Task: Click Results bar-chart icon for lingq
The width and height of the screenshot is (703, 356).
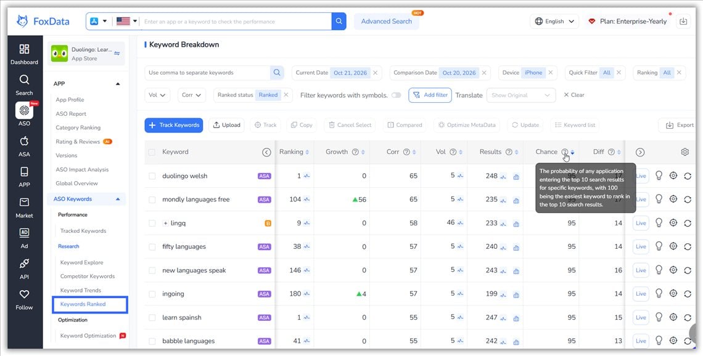Action: pyautogui.click(x=516, y=224)
